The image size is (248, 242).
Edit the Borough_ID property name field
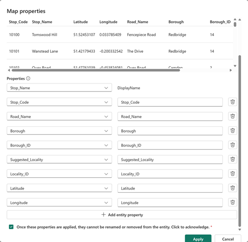170,145
